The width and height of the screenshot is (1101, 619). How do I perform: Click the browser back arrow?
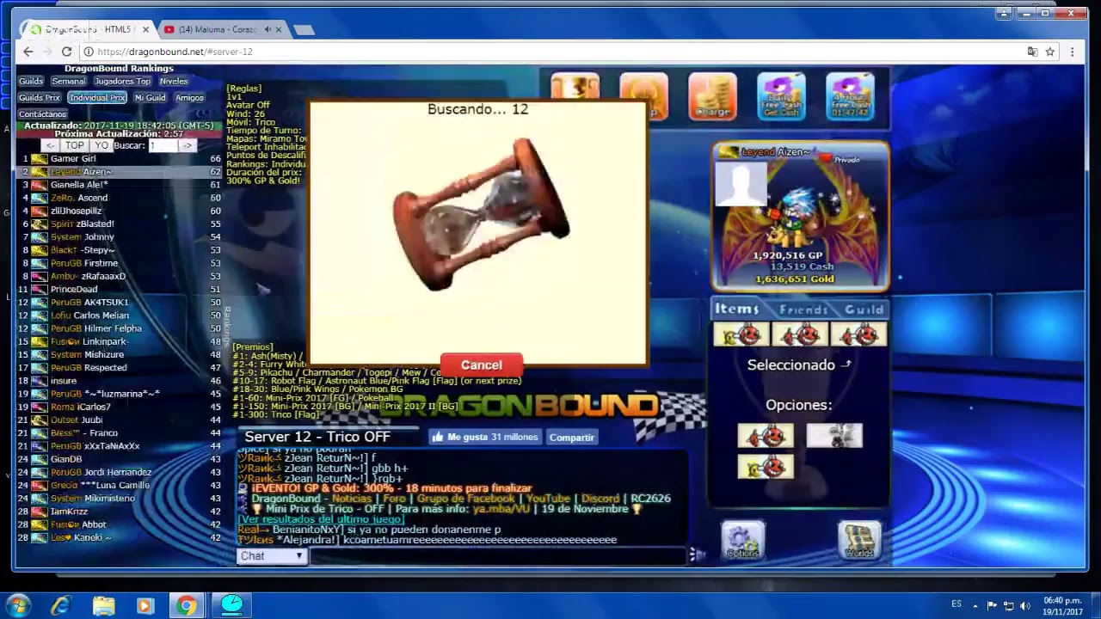click(x=28, y=52)
